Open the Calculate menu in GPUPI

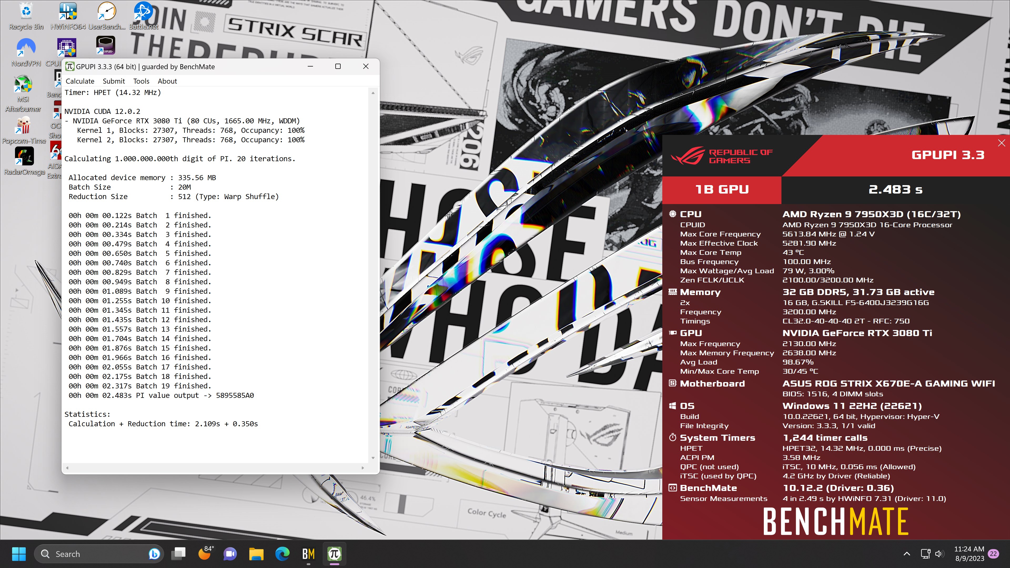[x=80, y=81]
